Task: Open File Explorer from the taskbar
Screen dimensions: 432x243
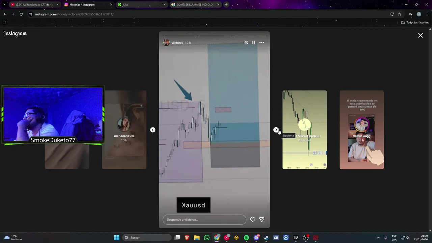Action: click(x=197, y=238)
